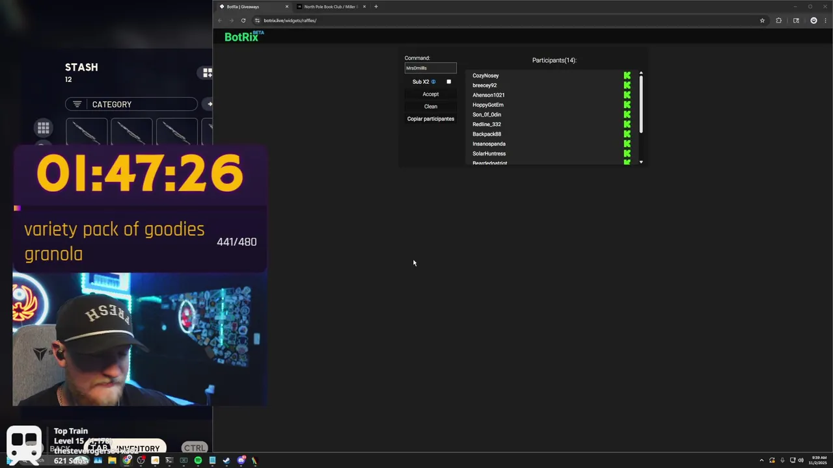The image size is (833, 468).
Task: Click the participants list scrollbar thumb
Action: coord(641,104)
